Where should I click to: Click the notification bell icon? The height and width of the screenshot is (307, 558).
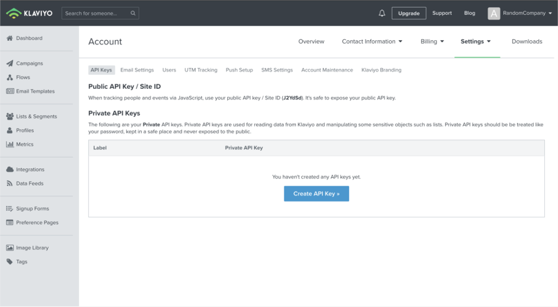click(382, 13)
